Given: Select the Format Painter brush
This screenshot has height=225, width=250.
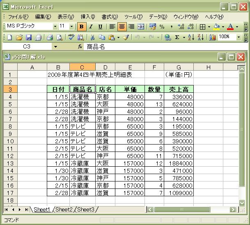Looking at the screenshot, I should point(126,37).
